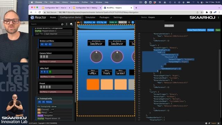Click the [Channel] variable row

54,109
